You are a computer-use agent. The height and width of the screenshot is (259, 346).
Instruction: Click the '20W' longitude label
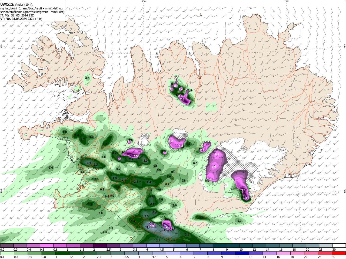[x=144, y=1]
